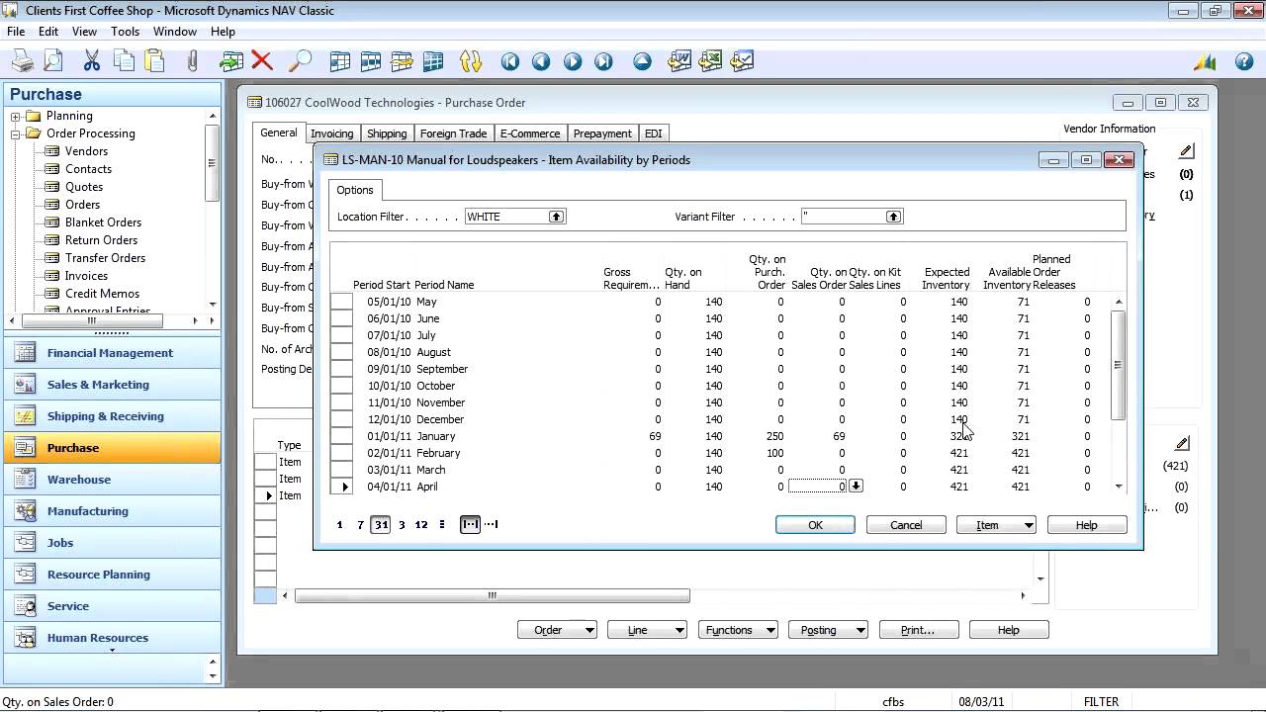1266x712 pixels.
Task: Select Blanket Orders in navigation tree
Action: 103,222
